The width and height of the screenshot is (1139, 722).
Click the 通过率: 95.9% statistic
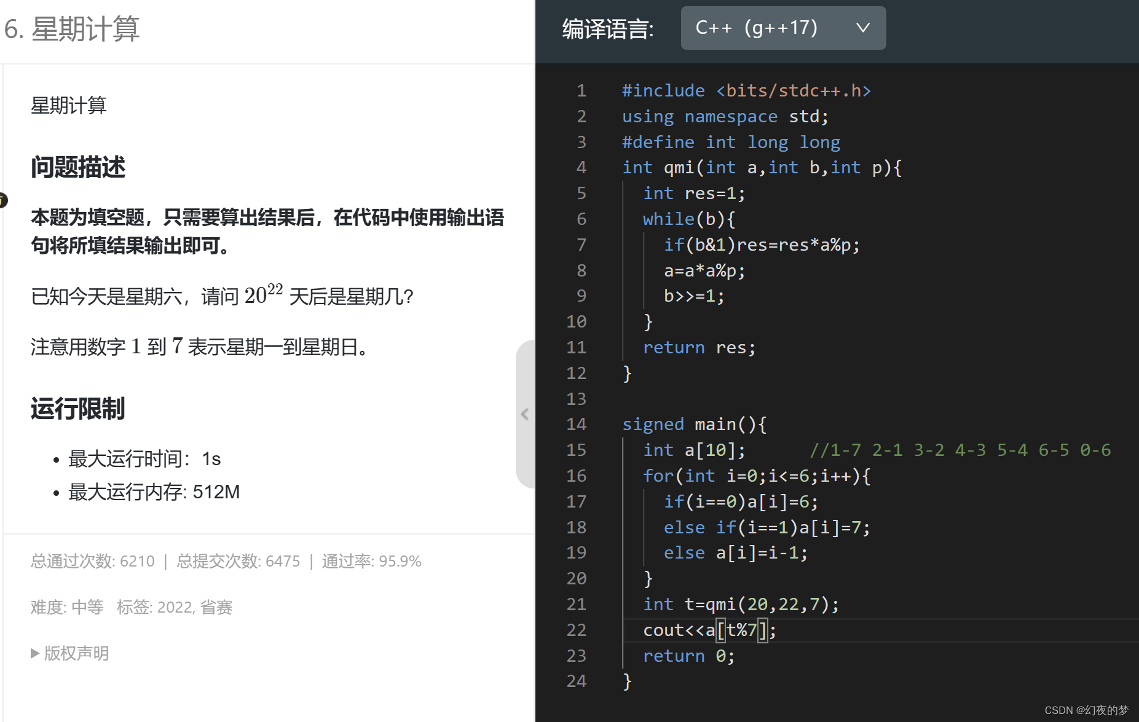[x=371, y=561]
